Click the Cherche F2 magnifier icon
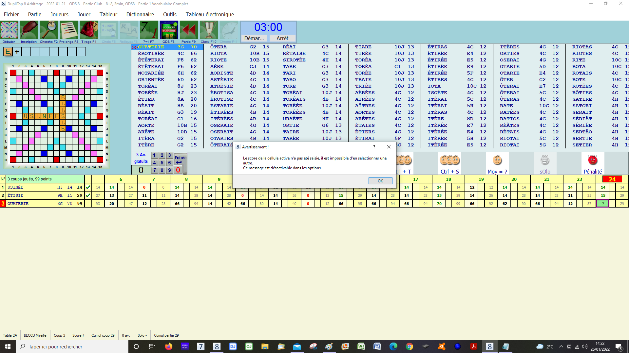 49,30
